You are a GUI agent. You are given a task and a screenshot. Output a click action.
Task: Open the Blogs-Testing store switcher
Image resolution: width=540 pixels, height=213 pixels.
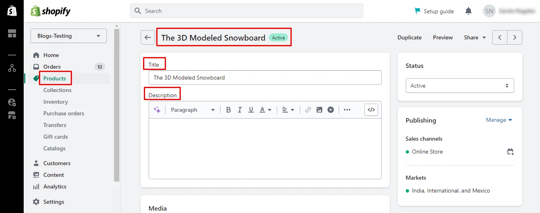point(69,36)
